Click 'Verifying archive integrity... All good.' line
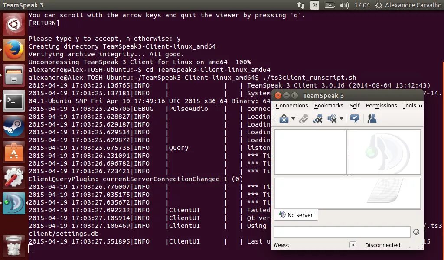This screenshot has width=444, height=260. pos(107,54)
